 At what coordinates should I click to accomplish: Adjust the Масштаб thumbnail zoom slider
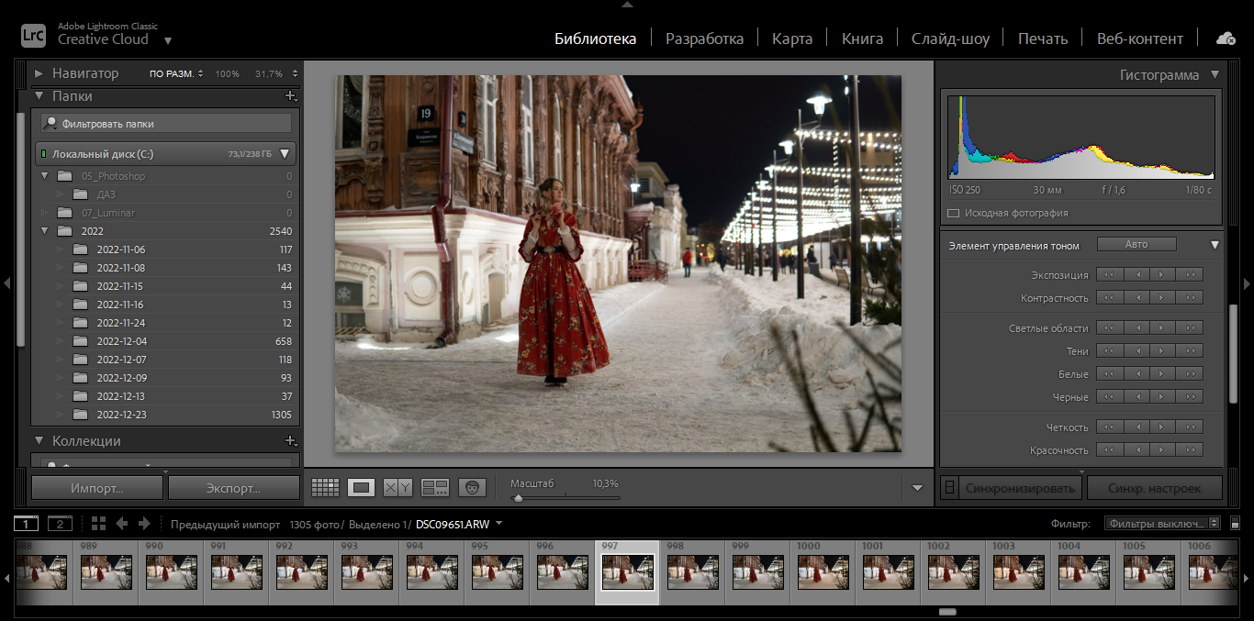pos(519,498)
